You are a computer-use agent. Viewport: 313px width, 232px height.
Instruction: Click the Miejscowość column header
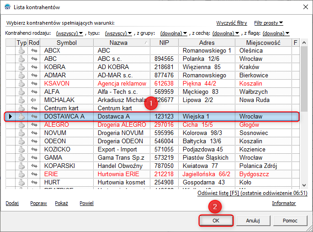(263, 43)
